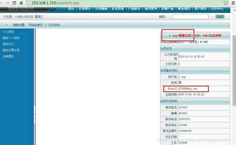Open the Chrome menu icon
236x145 pixels.
tap(233, 3)
